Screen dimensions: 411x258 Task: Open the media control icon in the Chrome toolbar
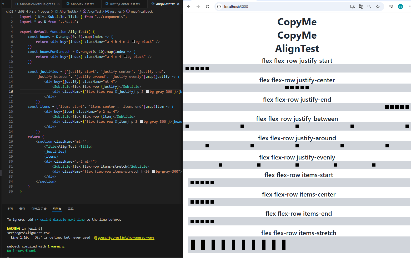click(x=391, y=7)
